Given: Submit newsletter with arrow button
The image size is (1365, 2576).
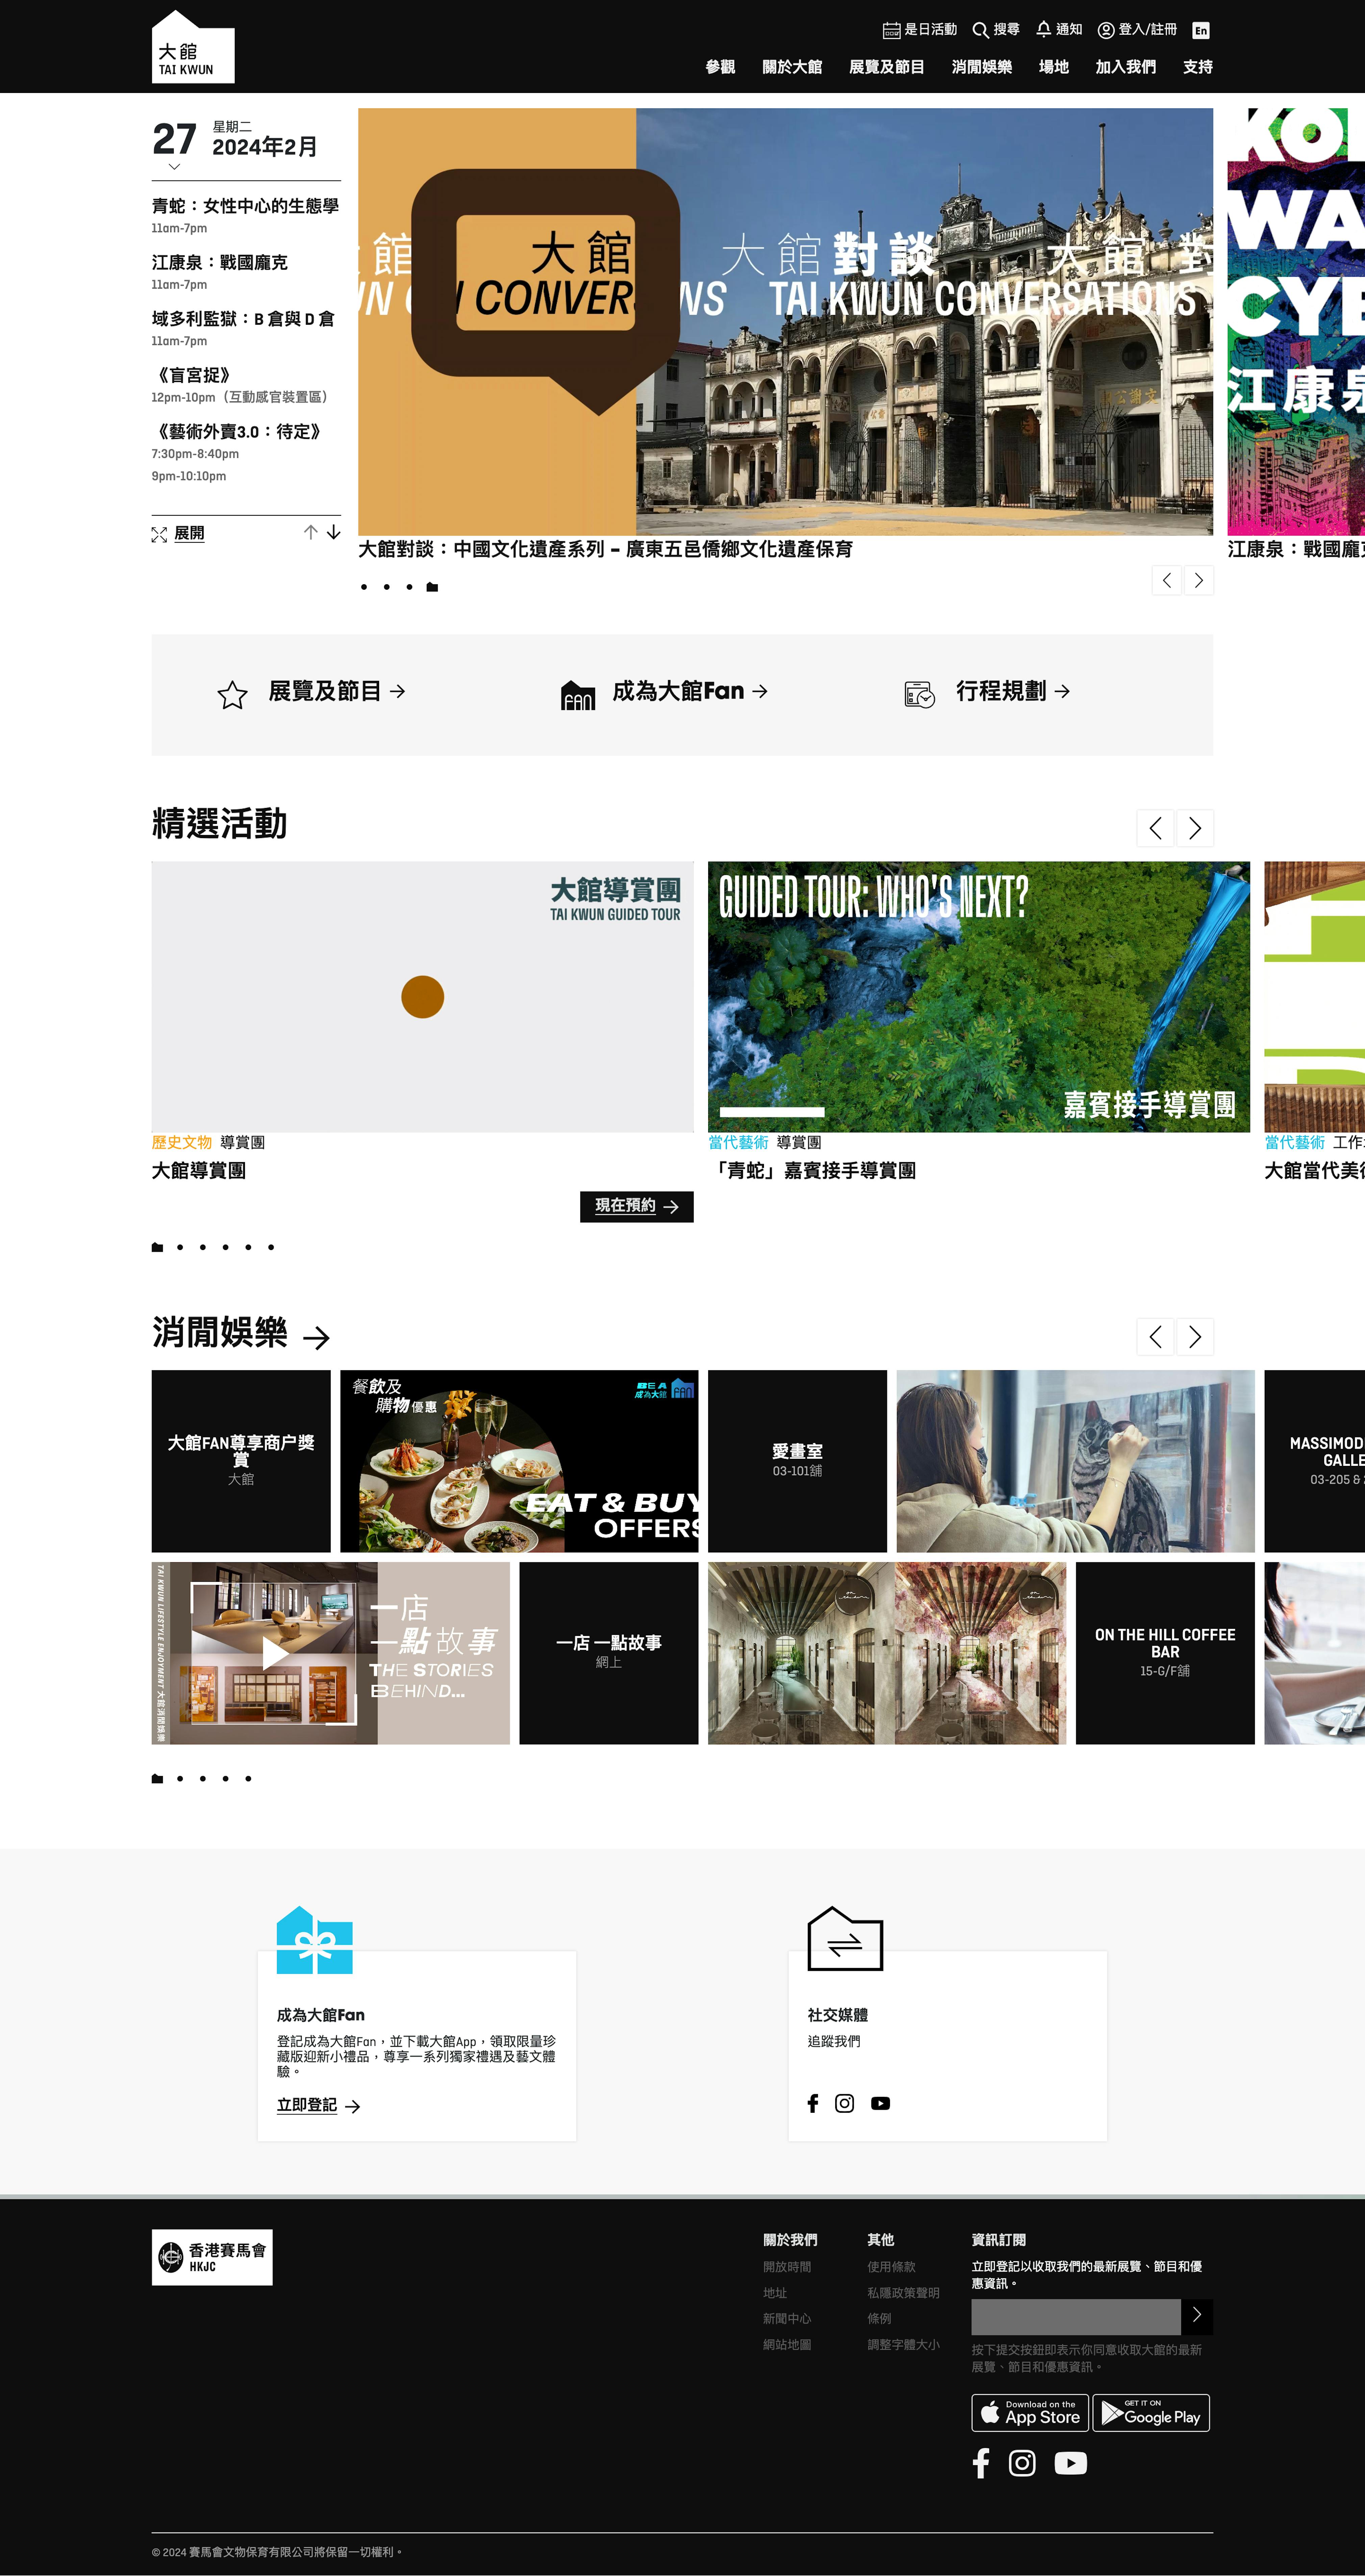Looking at the screenshot, I should click(x=1197, y=2317).
